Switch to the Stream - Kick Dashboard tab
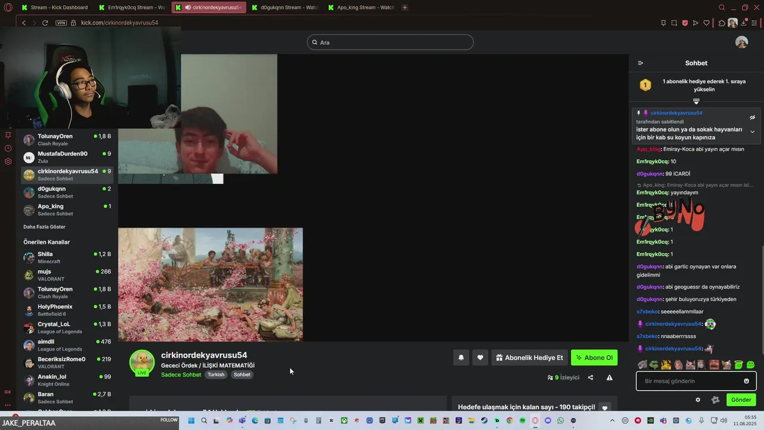Screen dimensions: 764x430 pos(55,7)
